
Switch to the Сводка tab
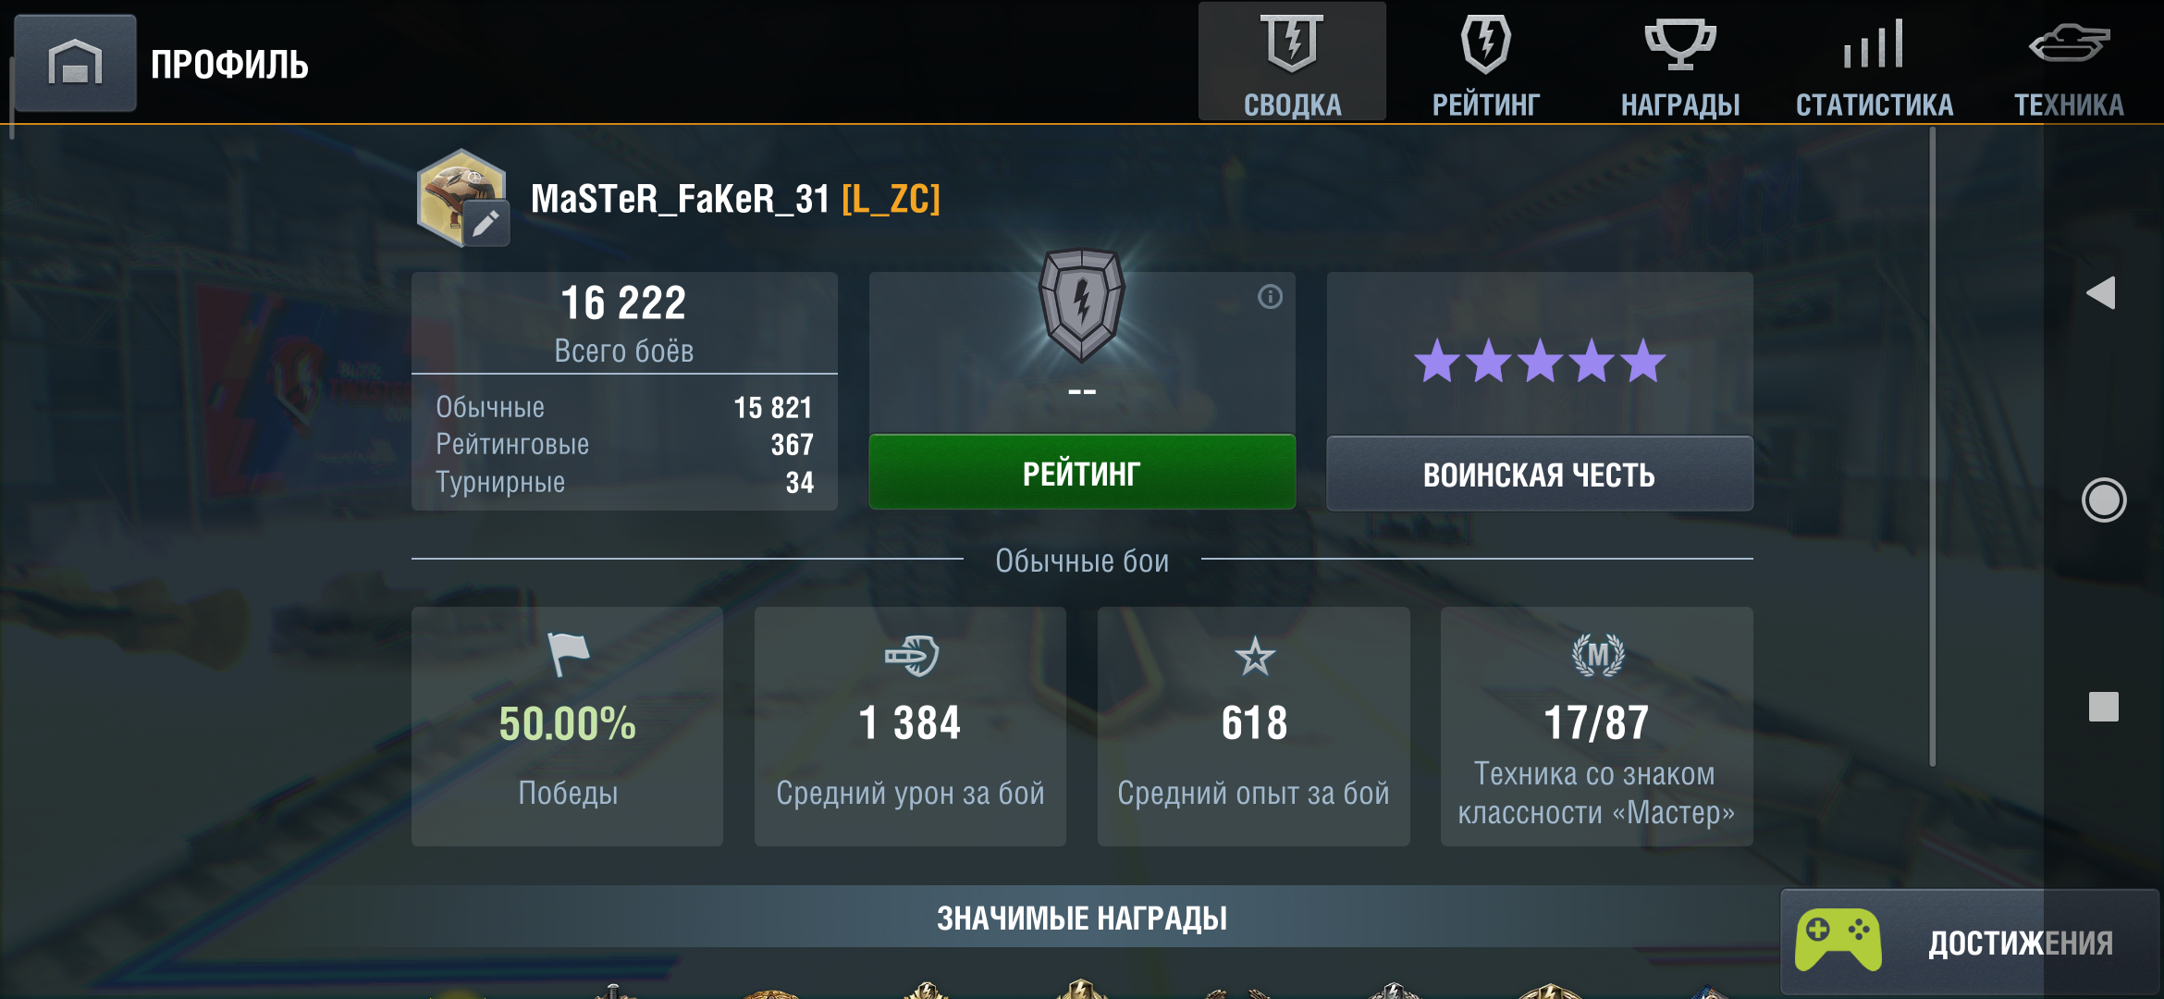(1292, 62)
